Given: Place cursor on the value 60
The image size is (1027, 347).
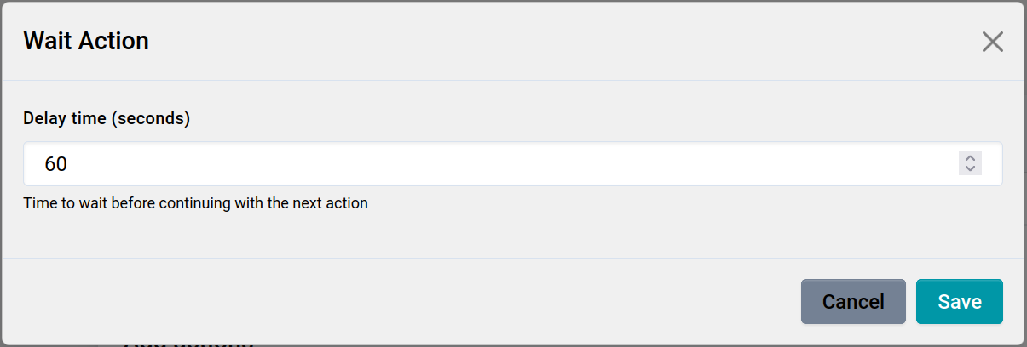Looking at the screenshot, I should coord(56,164).
